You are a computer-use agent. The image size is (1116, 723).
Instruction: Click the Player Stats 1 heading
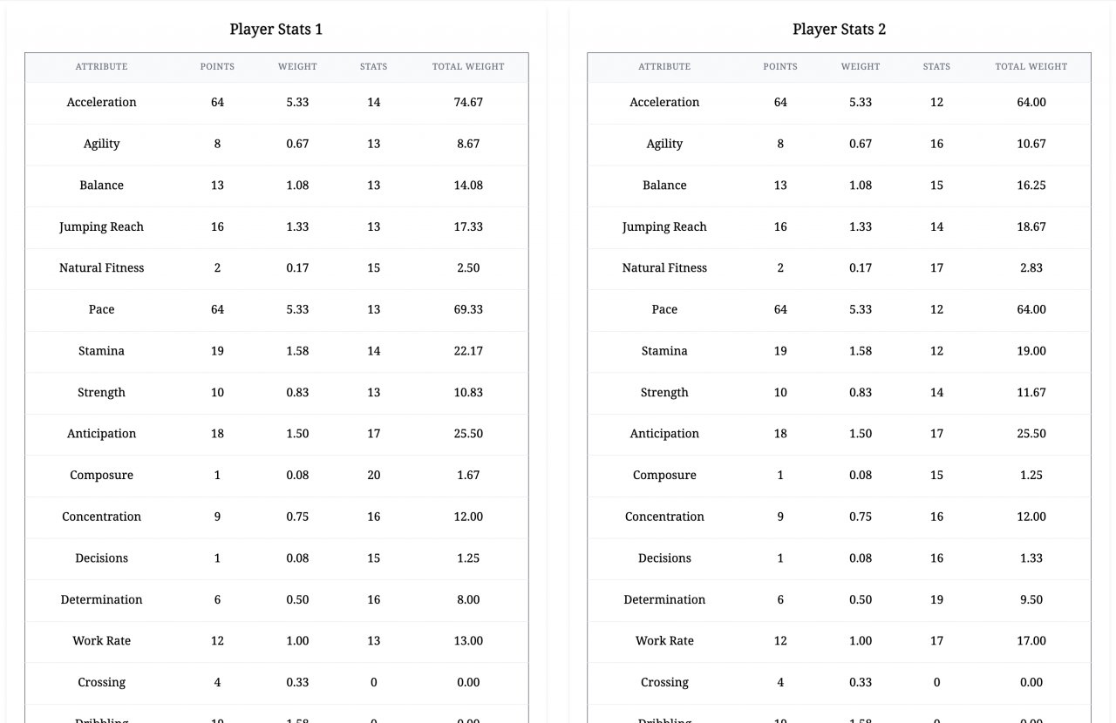[276, 29]
